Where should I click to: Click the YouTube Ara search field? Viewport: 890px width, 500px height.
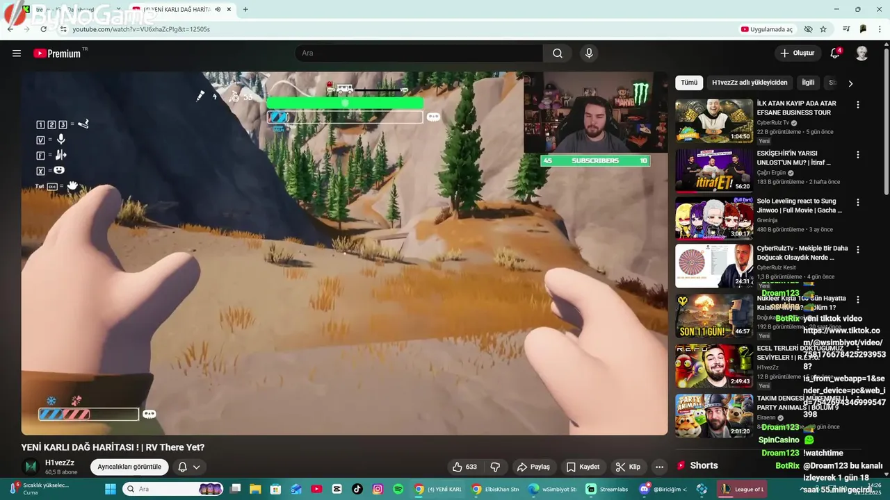point(419,53)
